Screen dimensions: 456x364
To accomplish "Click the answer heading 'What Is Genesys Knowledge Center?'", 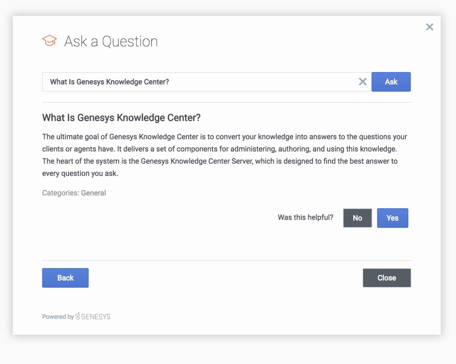I will click(x=121, y=118).
